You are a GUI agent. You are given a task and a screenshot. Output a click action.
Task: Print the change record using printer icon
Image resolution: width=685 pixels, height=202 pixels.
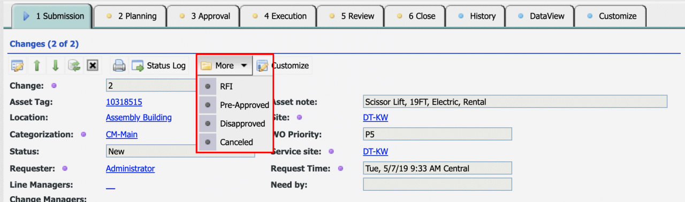click(119, 66)
